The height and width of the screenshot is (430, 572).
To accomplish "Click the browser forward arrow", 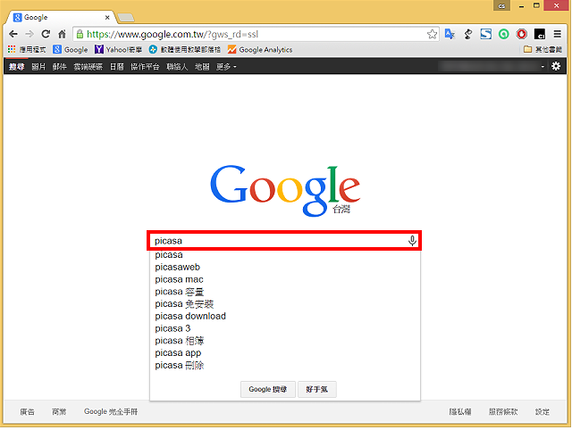I will click(29, 34).
